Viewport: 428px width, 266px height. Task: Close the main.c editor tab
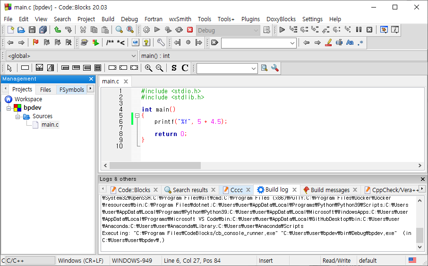click(126, 81)
